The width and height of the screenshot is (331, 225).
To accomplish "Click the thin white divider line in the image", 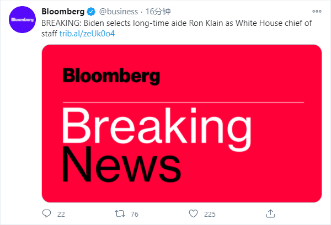I will point(182,102).
